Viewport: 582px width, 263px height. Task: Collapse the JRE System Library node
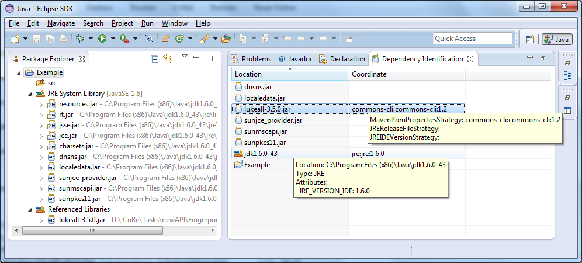coord(30,94)
